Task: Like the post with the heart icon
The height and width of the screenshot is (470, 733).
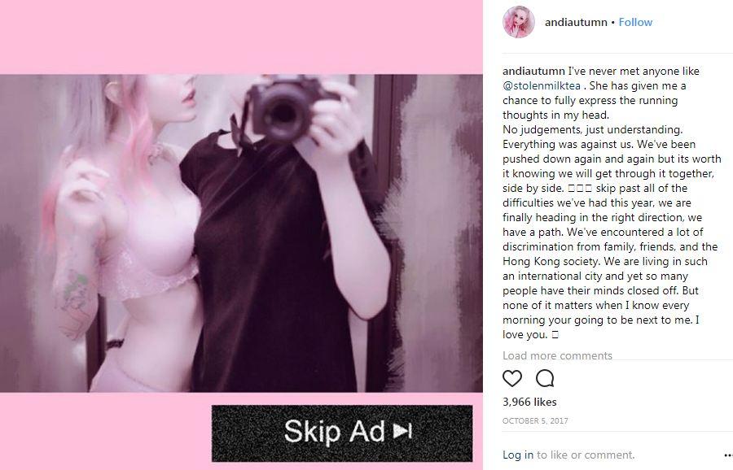Action: pos(512,378)
